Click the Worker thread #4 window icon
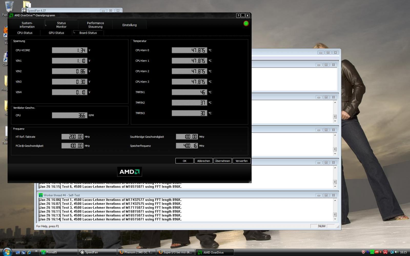Viewport: 410px width, 256px height. [x=40, y=195]
